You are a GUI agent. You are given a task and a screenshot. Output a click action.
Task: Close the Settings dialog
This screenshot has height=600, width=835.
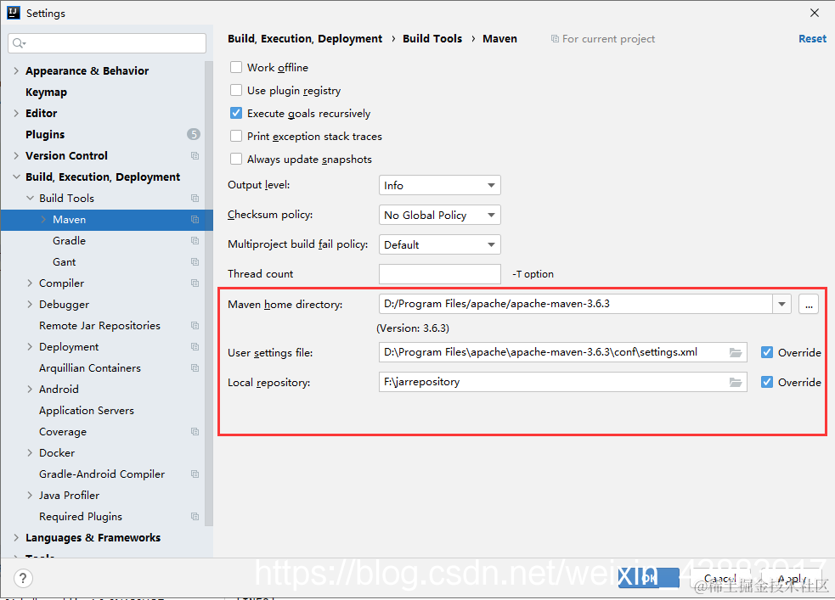[815, 13]
